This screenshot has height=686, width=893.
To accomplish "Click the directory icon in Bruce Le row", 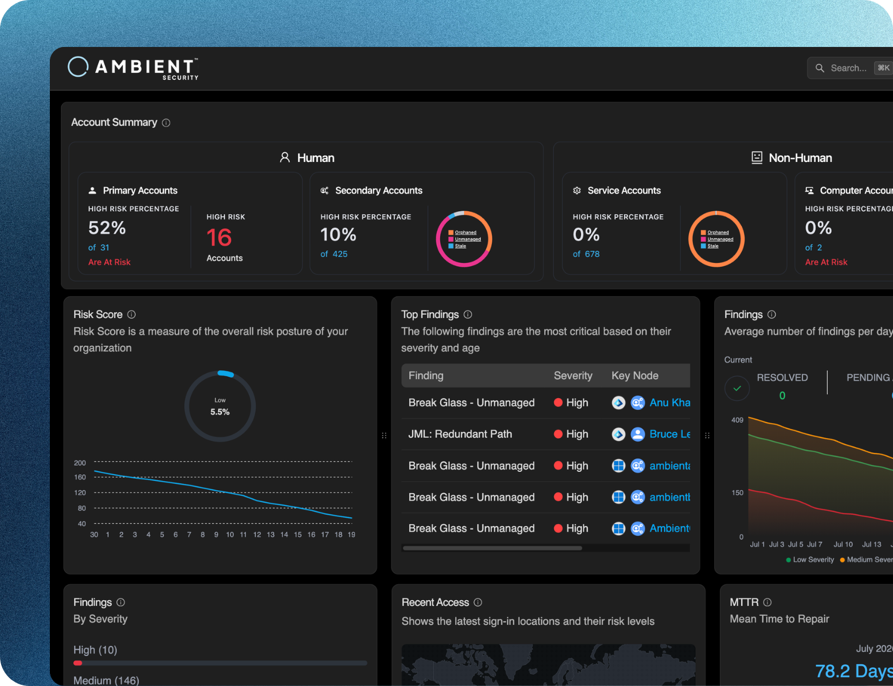I will pos(618,435).
